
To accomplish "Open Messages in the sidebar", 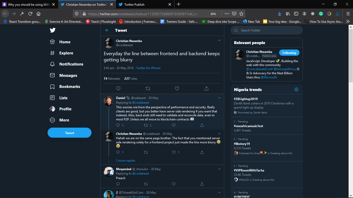I will pyautogui.click(x=63, y=75).
